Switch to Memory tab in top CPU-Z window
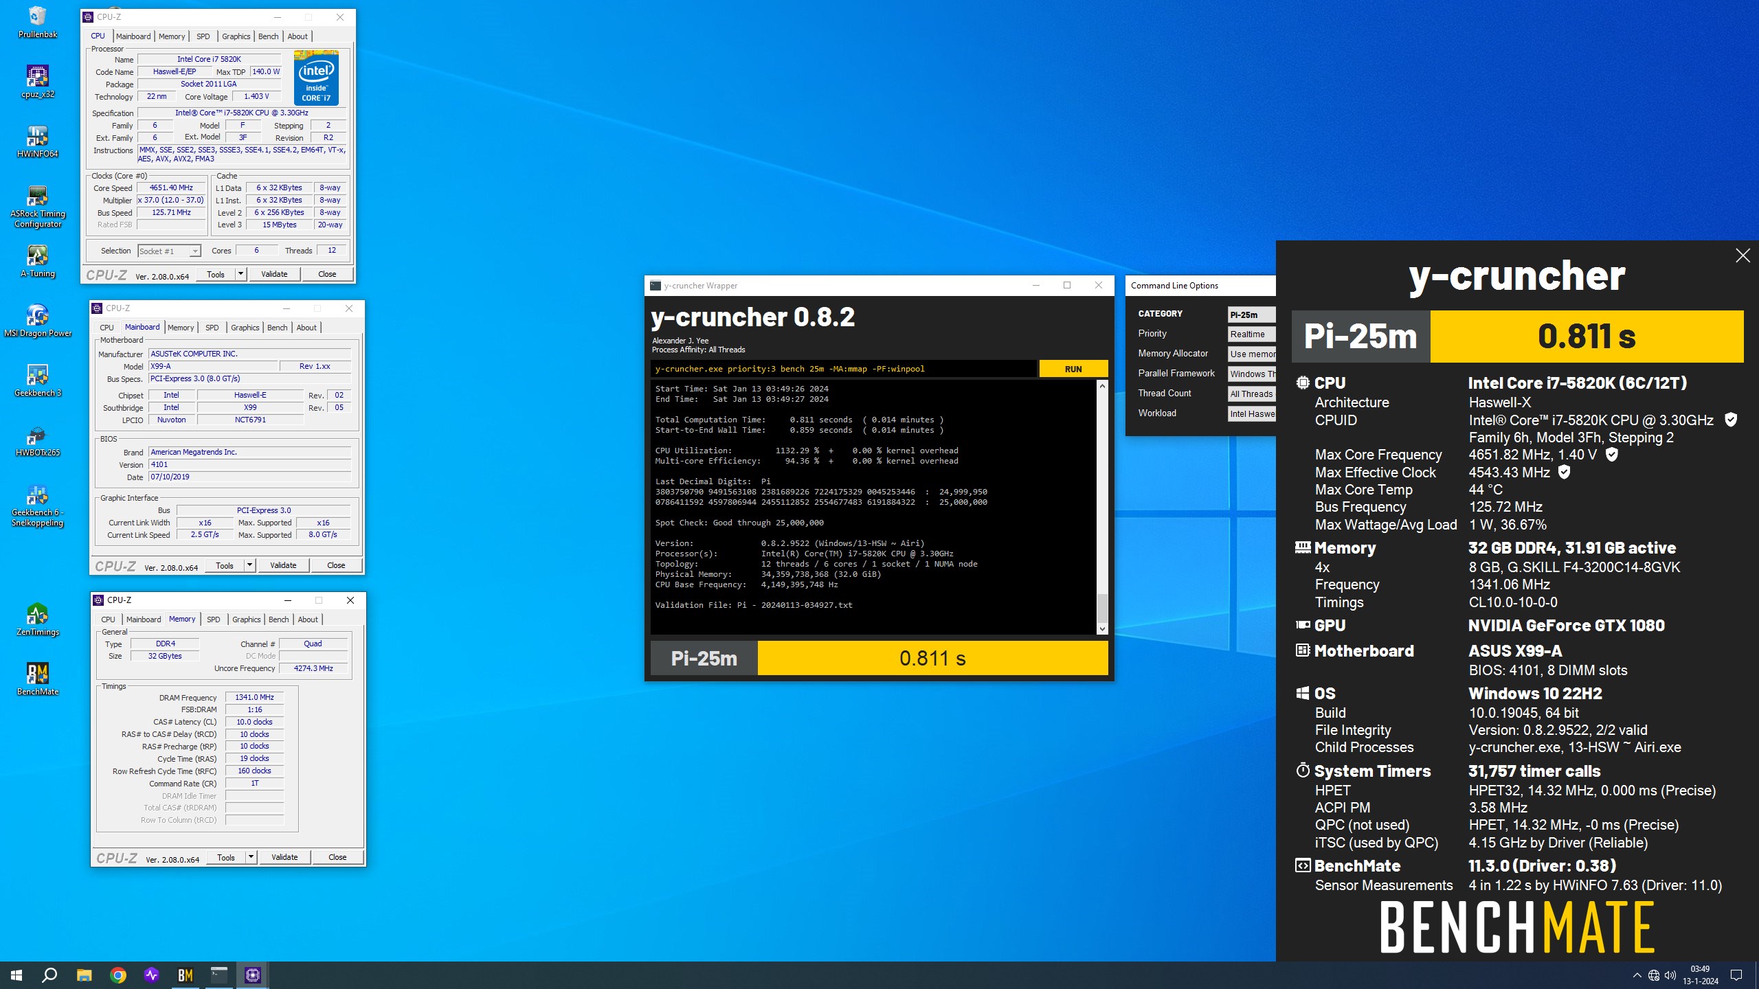Image resolution: width=1759 pixels, height=989 pixels. 172,36
